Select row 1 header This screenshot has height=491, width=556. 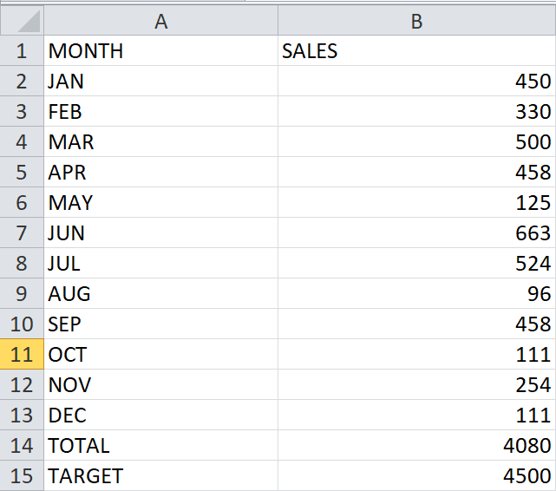tap(22, 51)
